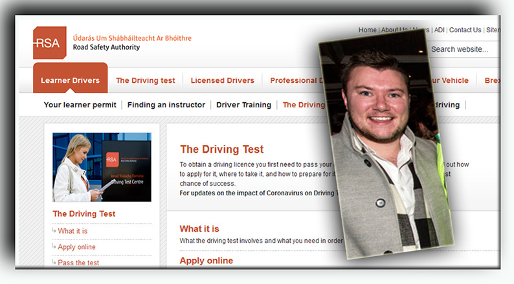Open Apply online section heading in main content
The height and width of the screenshot is (284, 514).
click(x=207, y=261)
